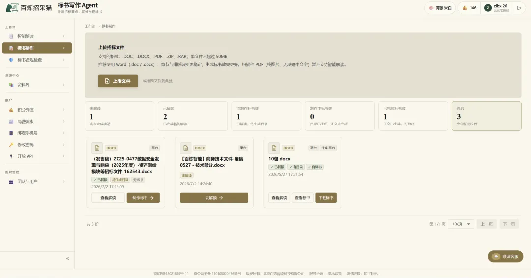Select 标书制作 menu item

(37, 48)
